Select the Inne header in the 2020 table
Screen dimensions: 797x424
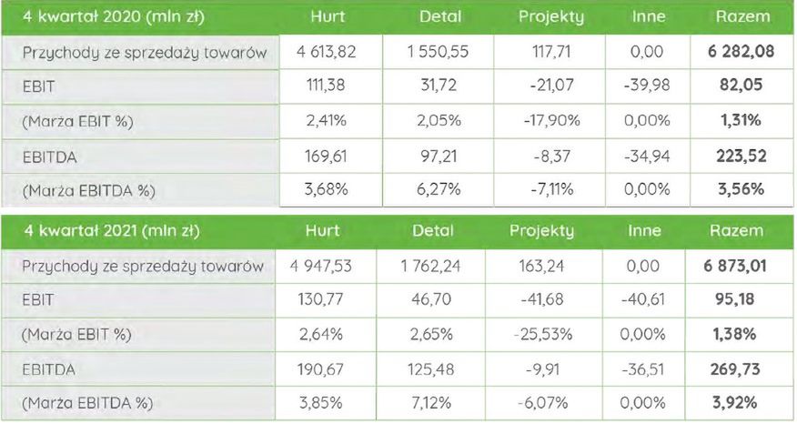(648, 17)
